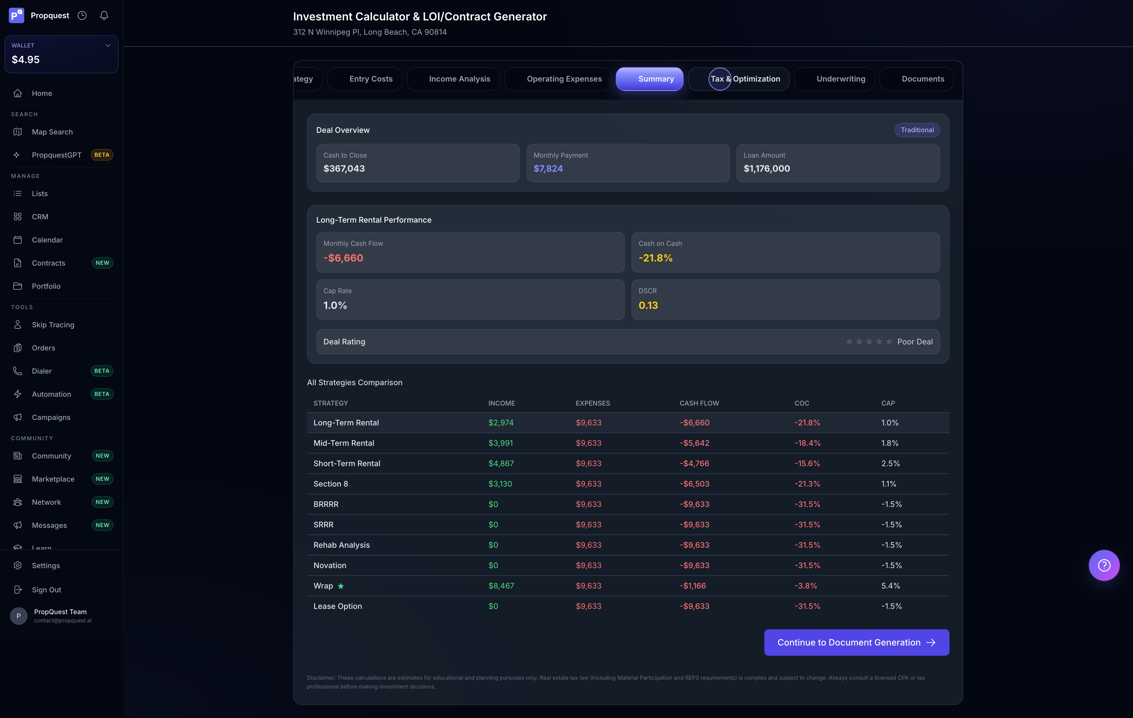Click the Dialer phone icon
The height and width of the screenshot is (718, 1133).
[x=18, y=371]
